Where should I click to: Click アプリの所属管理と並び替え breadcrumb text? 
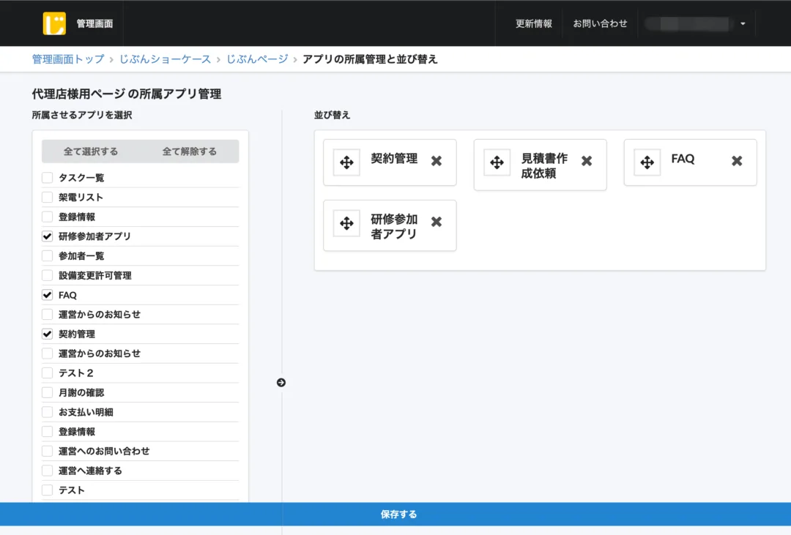coord(370,59)
